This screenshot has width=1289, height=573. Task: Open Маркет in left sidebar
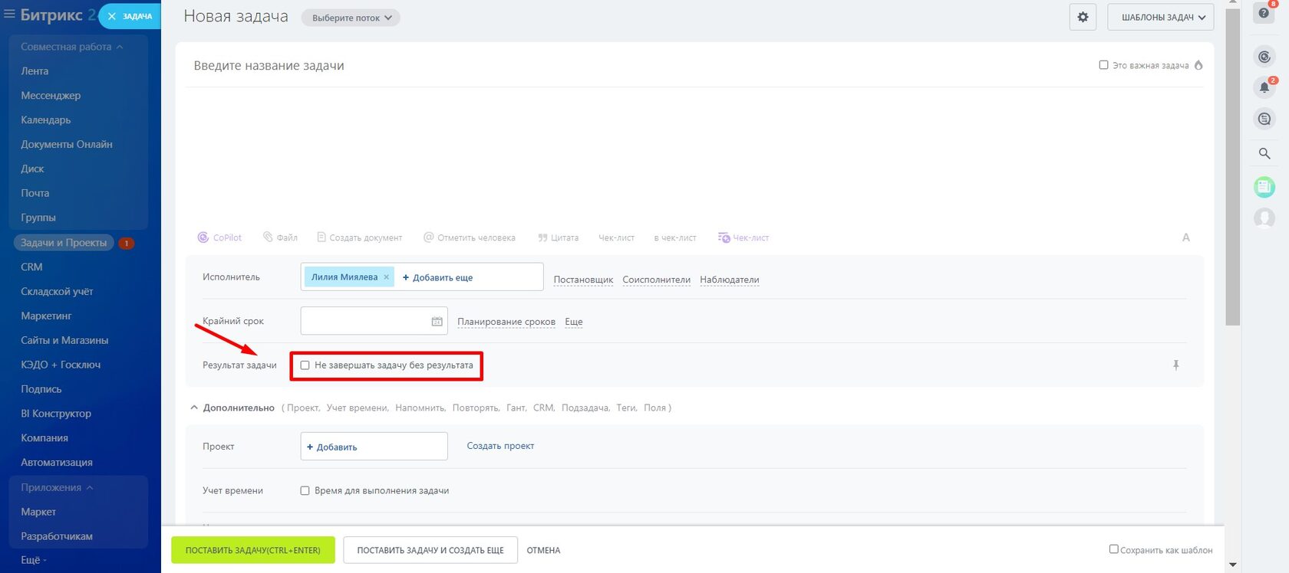(x=38, y=512)
